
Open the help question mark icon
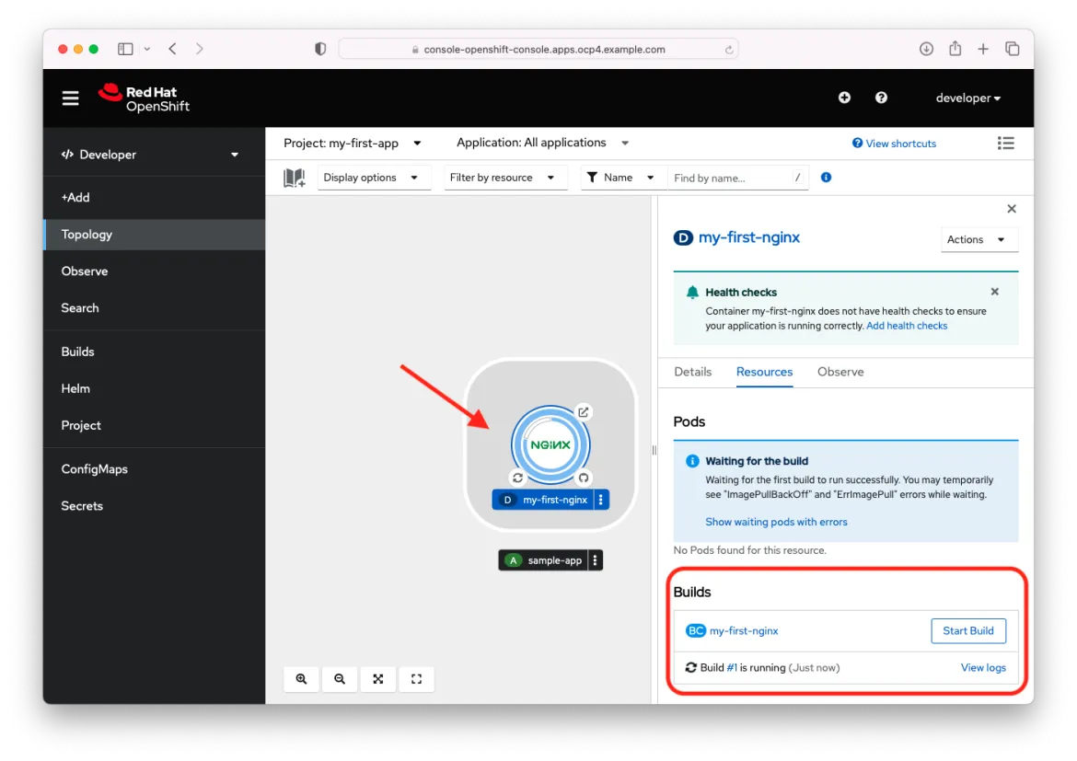pyautogui.click(x=881, y=97)
